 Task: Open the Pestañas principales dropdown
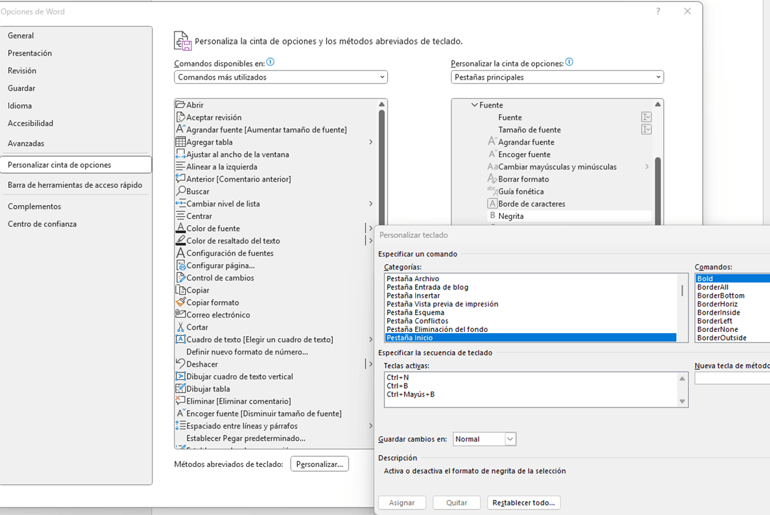pyautogui.click(x=557, y=77)
